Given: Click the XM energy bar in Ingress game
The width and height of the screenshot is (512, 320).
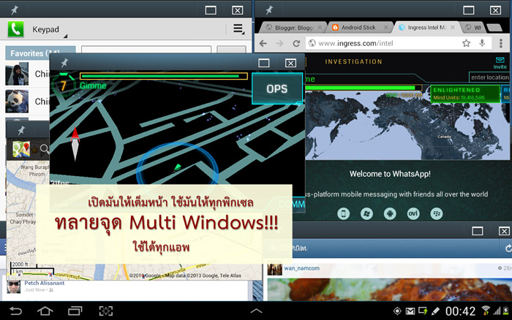Looking at the screenshot, I should 163,76.
